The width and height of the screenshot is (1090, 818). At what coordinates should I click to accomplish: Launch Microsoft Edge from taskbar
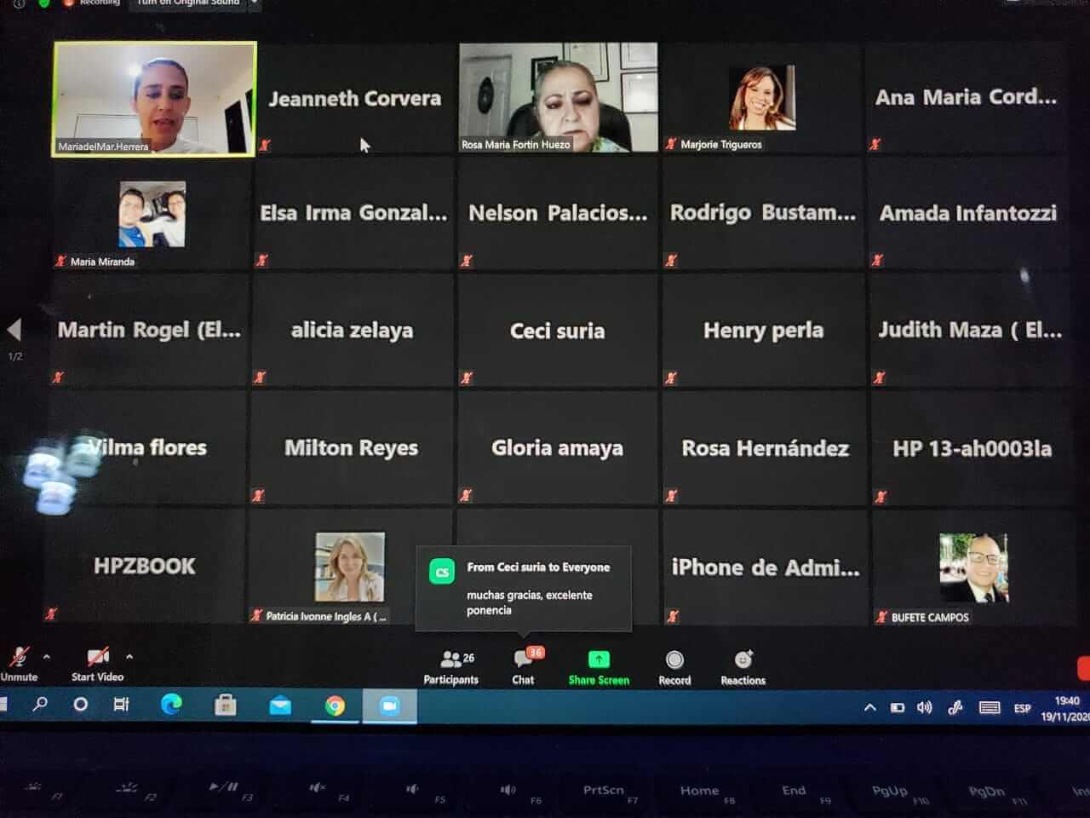pyautogui.click(x=171, y=705)
